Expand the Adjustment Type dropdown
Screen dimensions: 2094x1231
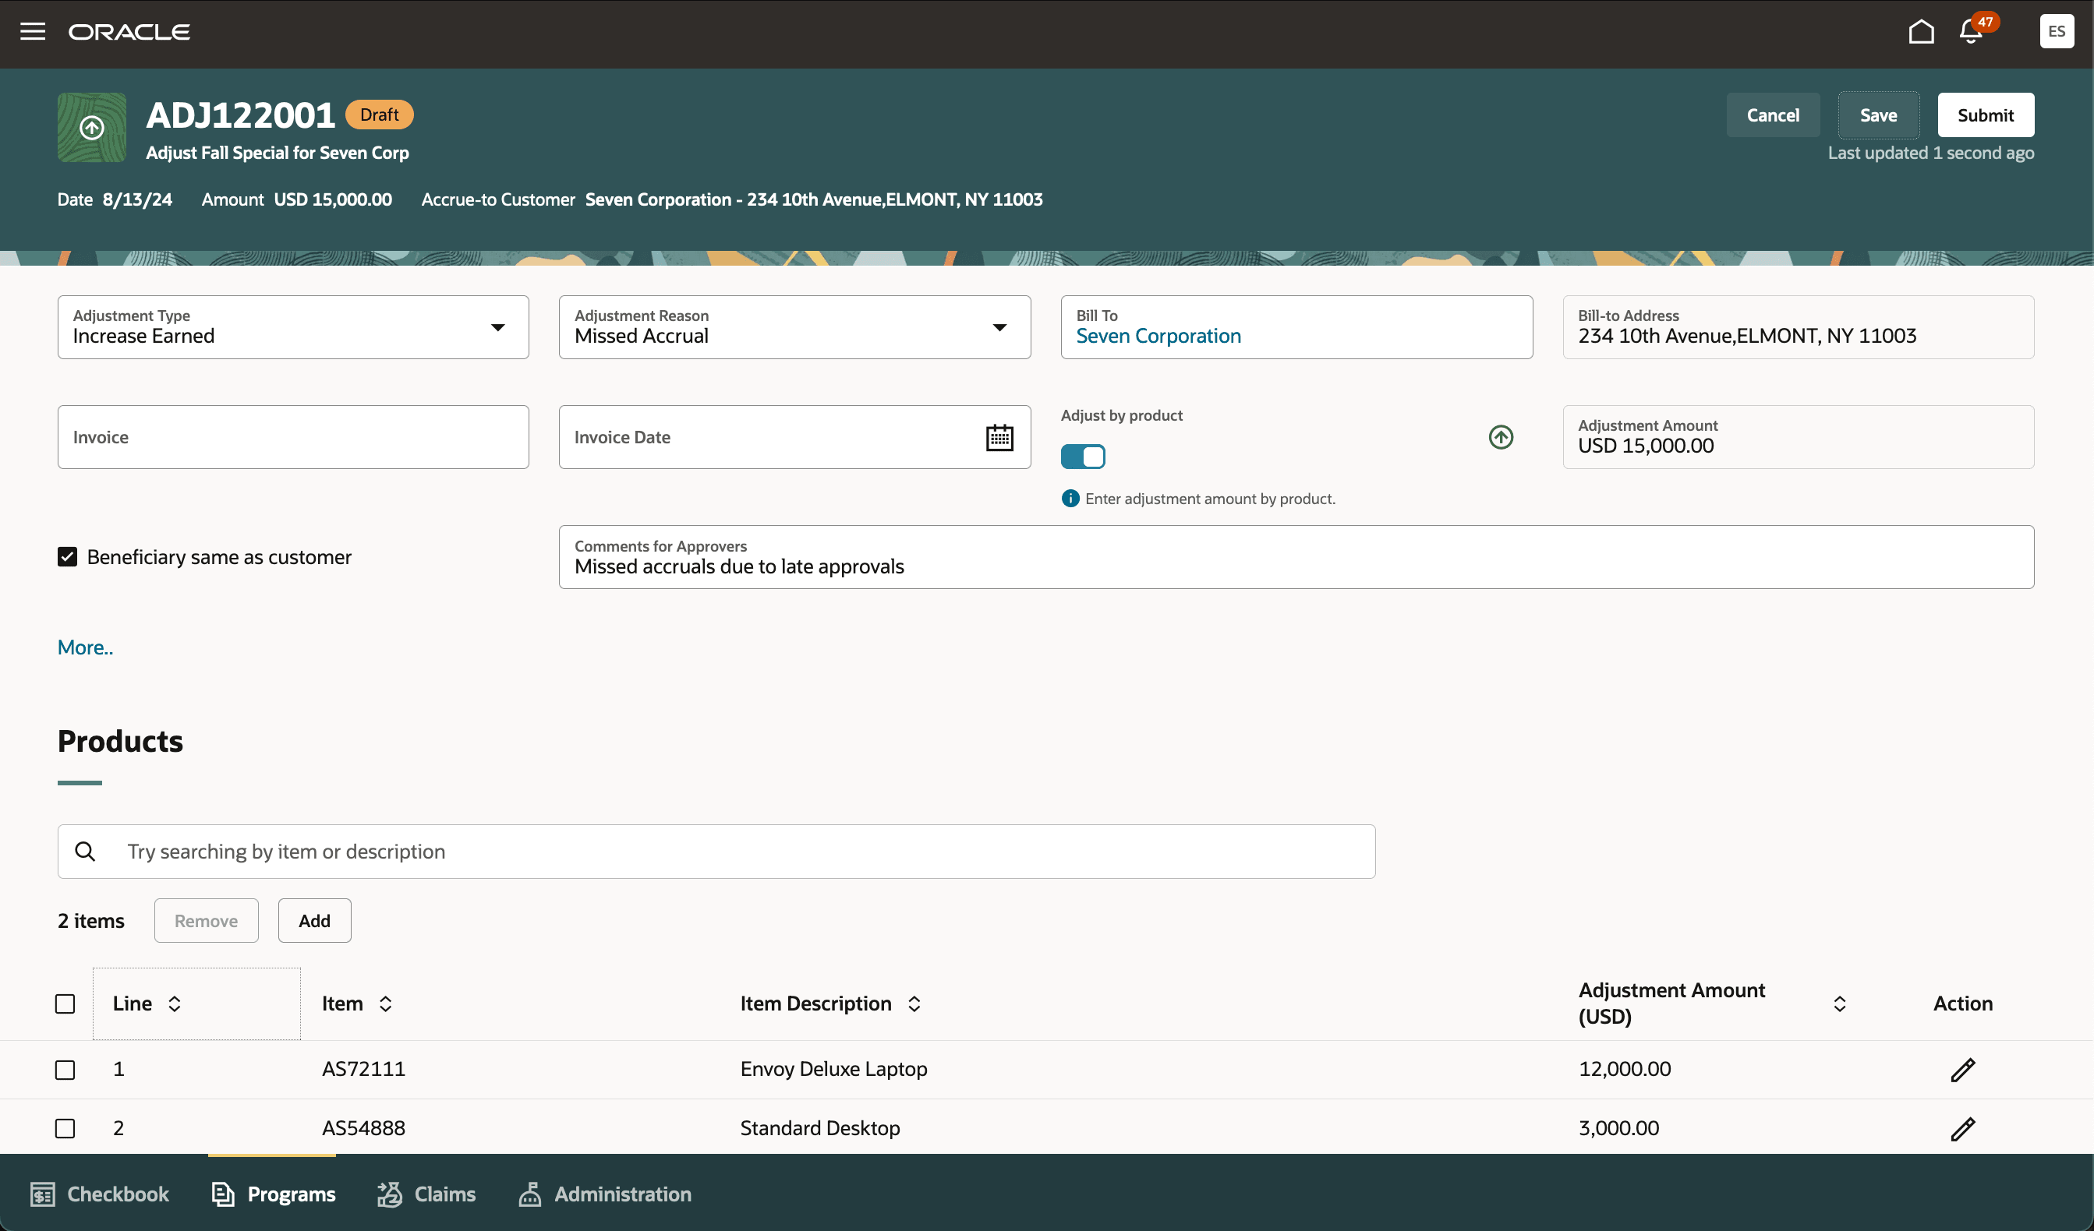[497, 327]
